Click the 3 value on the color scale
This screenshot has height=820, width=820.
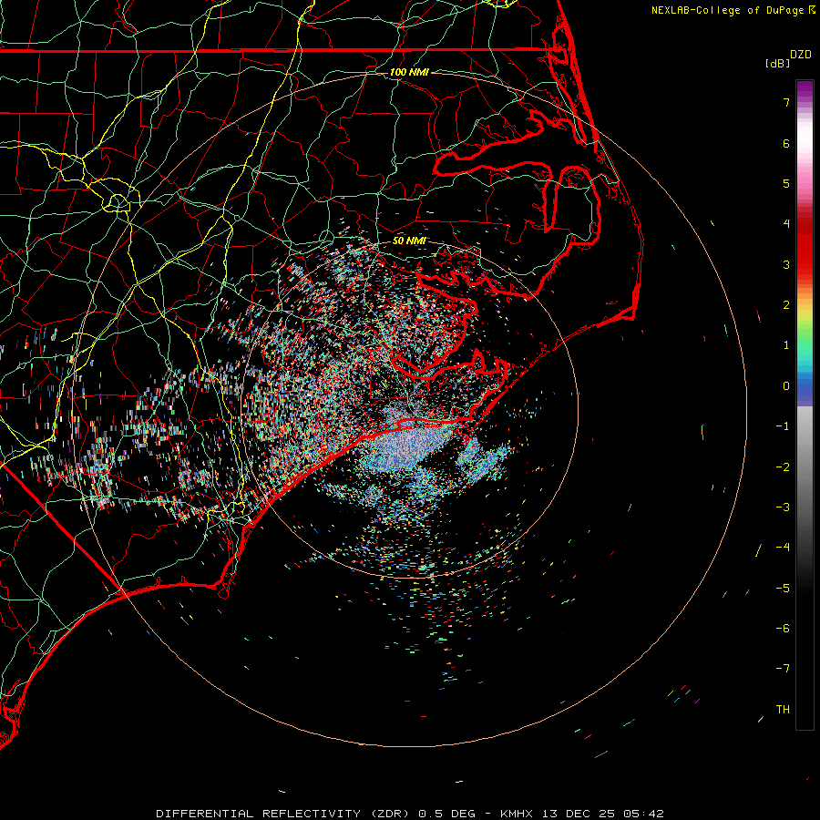(786, 264)
